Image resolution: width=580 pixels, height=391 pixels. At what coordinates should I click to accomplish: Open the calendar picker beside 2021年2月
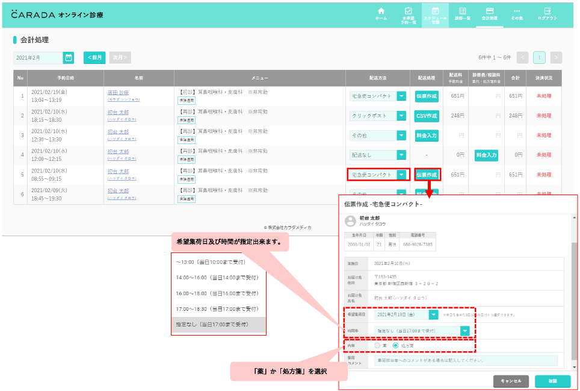(69, 58)
